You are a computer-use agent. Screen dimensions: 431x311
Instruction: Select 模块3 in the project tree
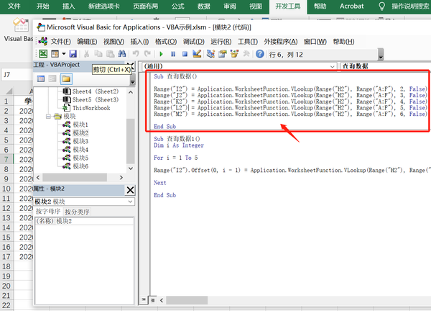pos(80,141)
